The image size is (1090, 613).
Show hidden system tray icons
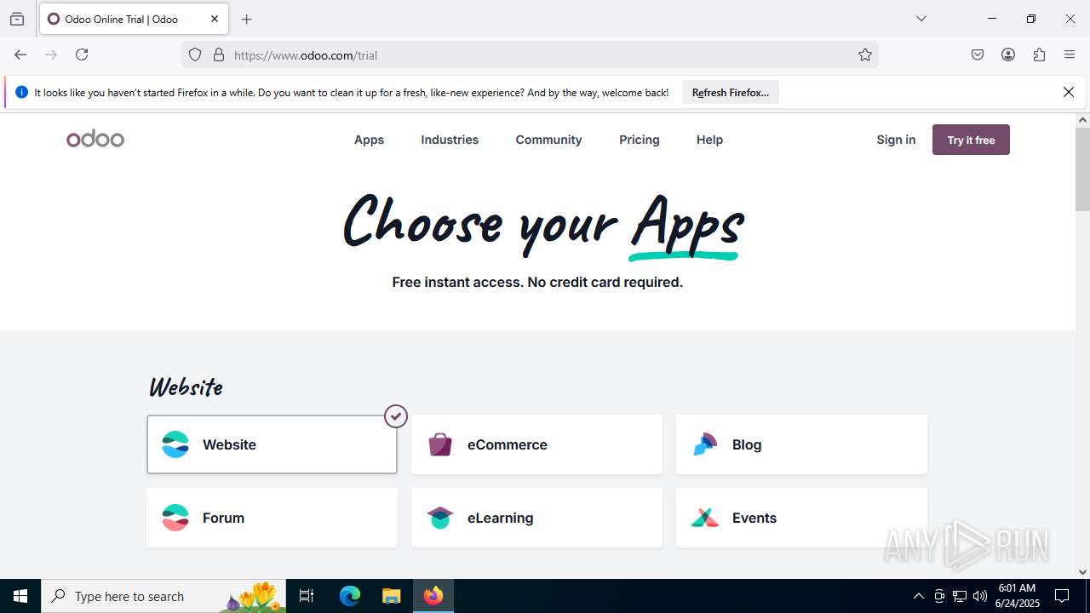918,596
